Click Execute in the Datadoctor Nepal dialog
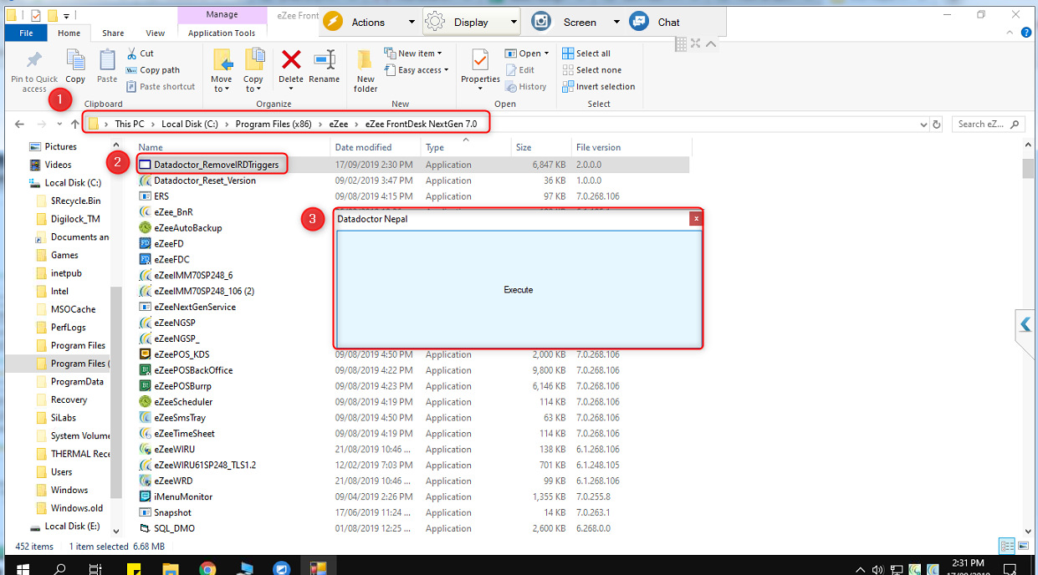Screen dimensions: 1038x575 click(x=519, y=289)
